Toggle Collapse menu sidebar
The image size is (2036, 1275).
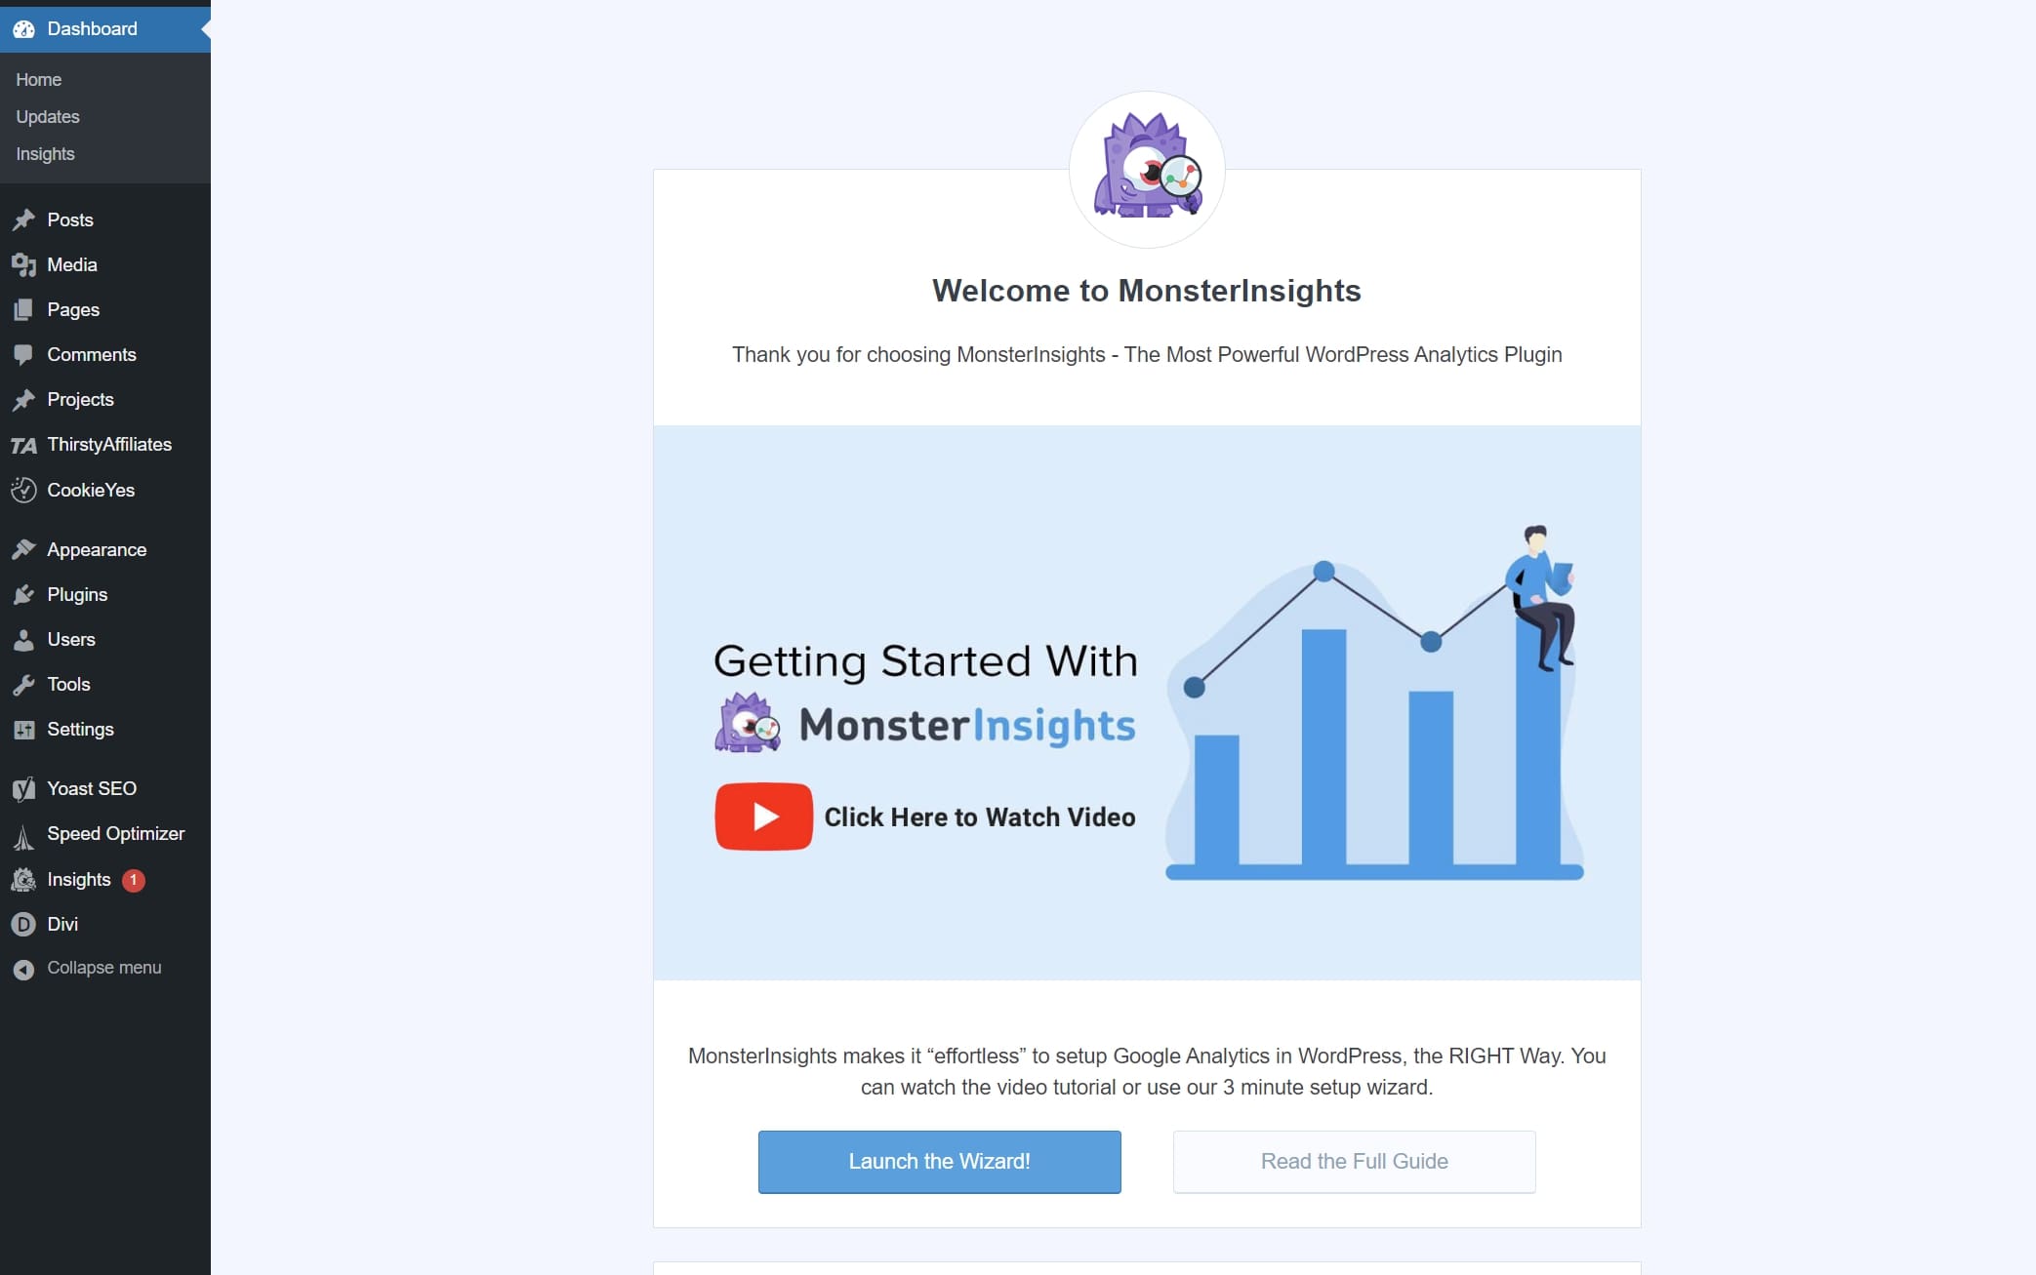pos(104,967)
